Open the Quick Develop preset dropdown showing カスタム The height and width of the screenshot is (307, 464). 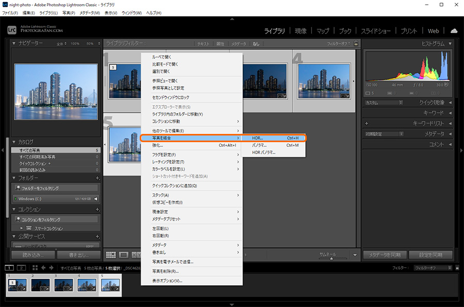[x=384, y=103]
